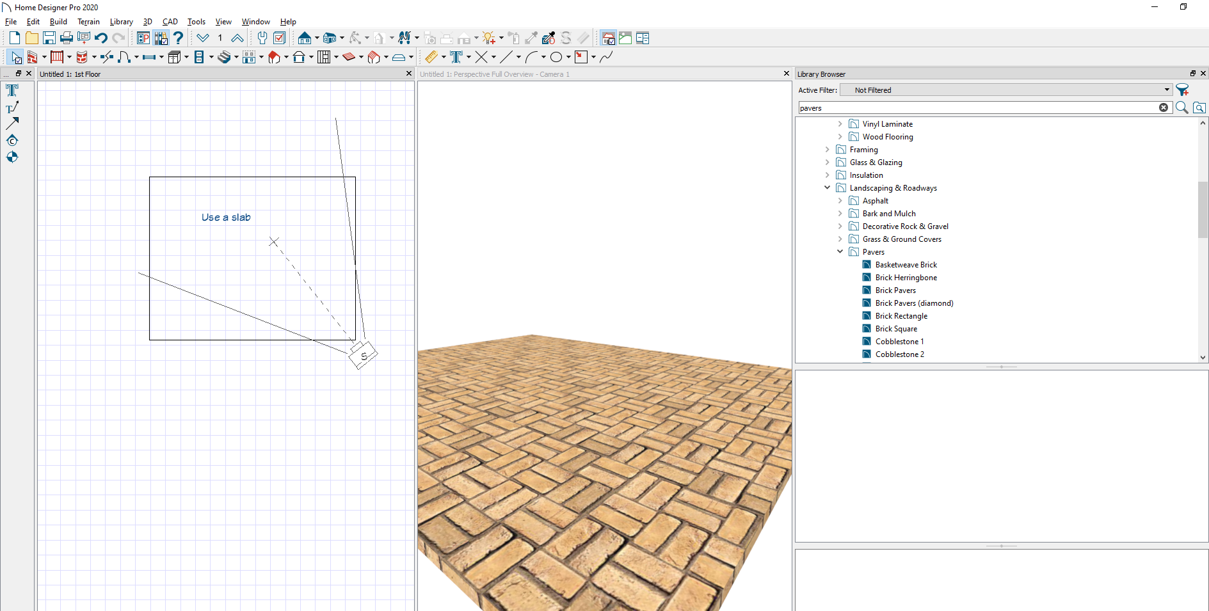The width and height of the screenshot is (1209, 611).
Task: Select the Rich Text tool in left sidebar
Action: pos(12,90)
